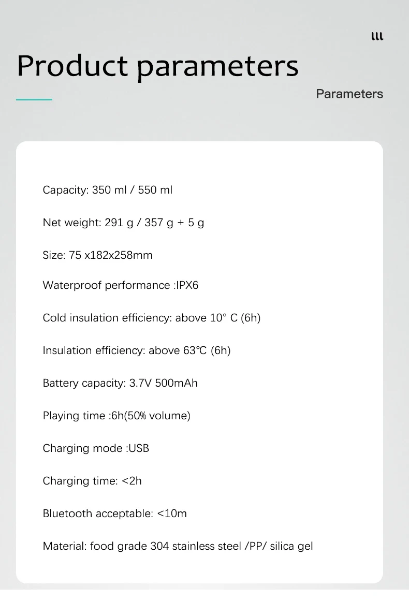Click the IPX6 rating text
This screenshot has width=409, height=616.
[187, 285]
